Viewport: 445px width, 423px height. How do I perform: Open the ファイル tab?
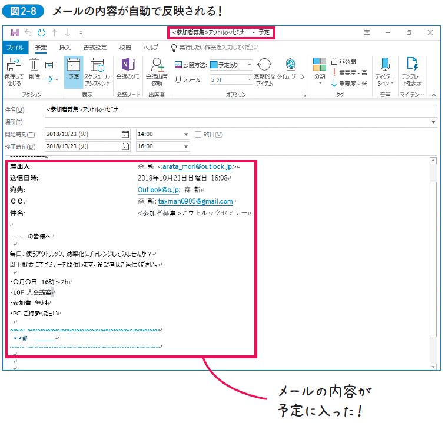[x=15, y=48]
